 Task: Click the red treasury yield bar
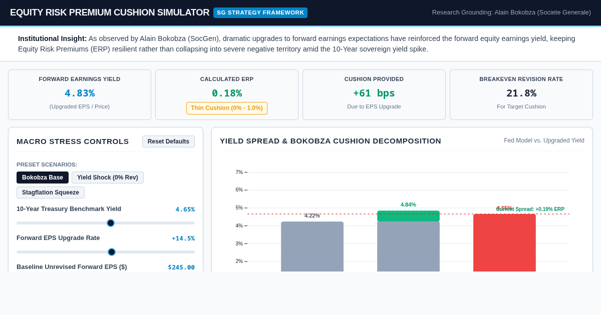(504, 243)
